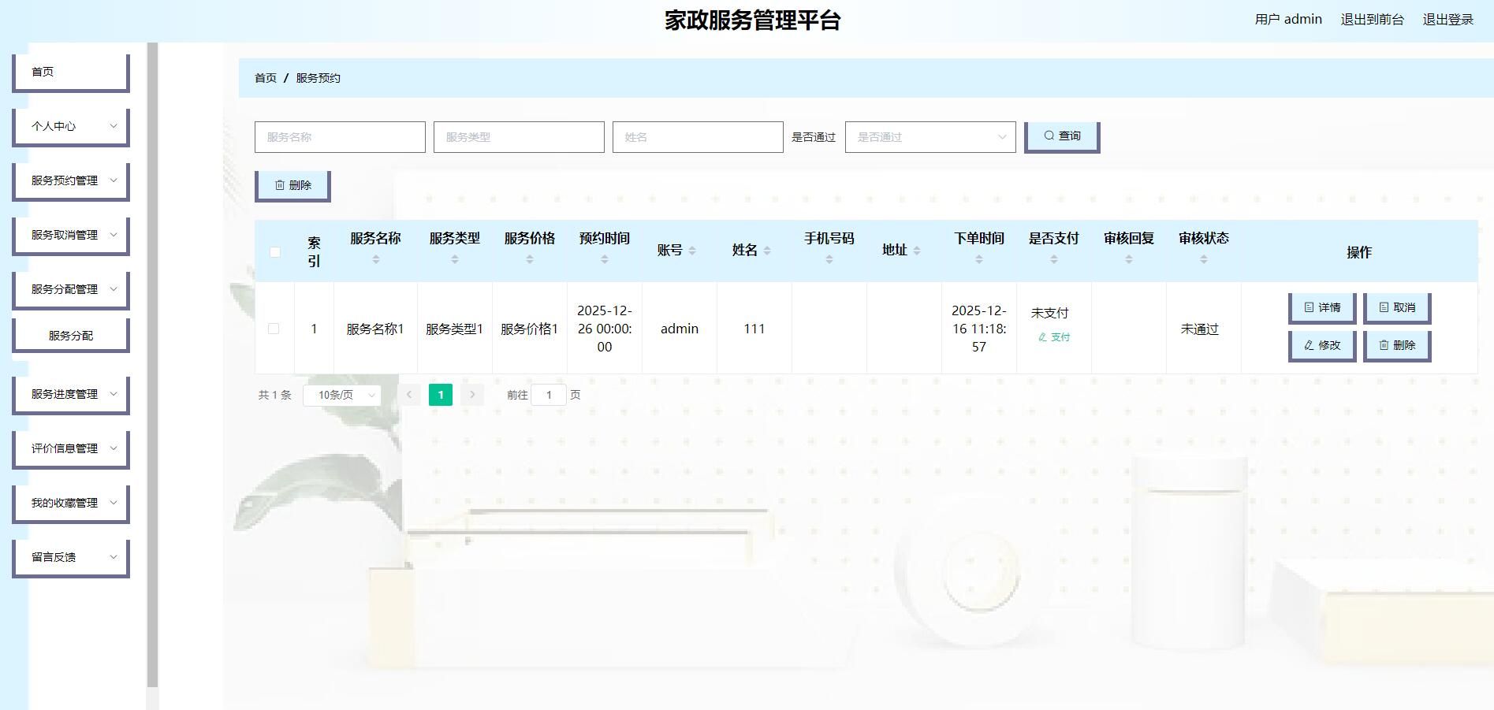The height and width of the screenshot is (710, 1494).
Task: Click the 取消 icon button in the operations column
Action: (1384, 308)
